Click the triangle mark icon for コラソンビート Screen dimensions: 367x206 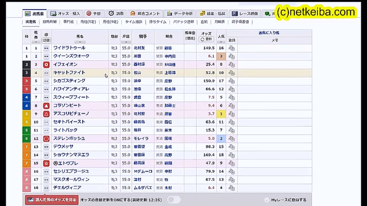click(46, 106)
